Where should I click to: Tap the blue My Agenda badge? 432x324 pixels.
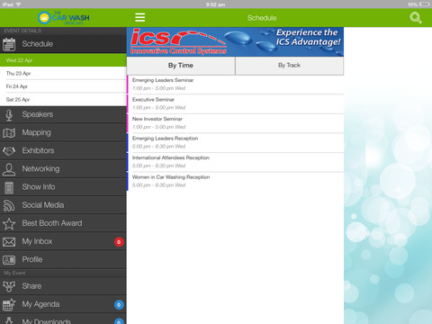click(x=119, y=305)
